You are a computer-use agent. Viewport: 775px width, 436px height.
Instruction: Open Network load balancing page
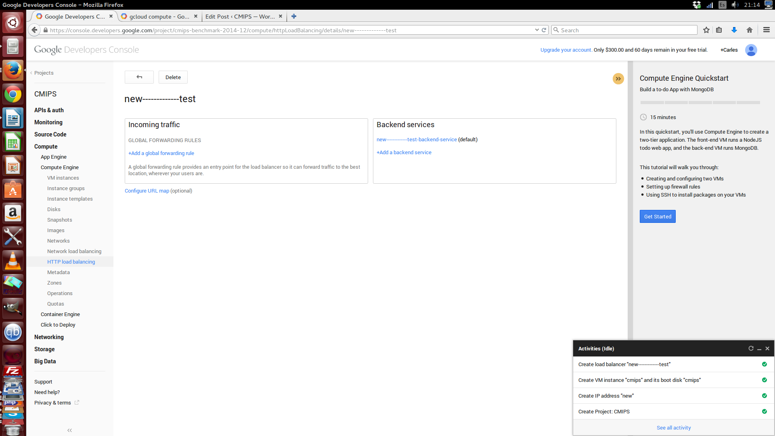(74, 252)
